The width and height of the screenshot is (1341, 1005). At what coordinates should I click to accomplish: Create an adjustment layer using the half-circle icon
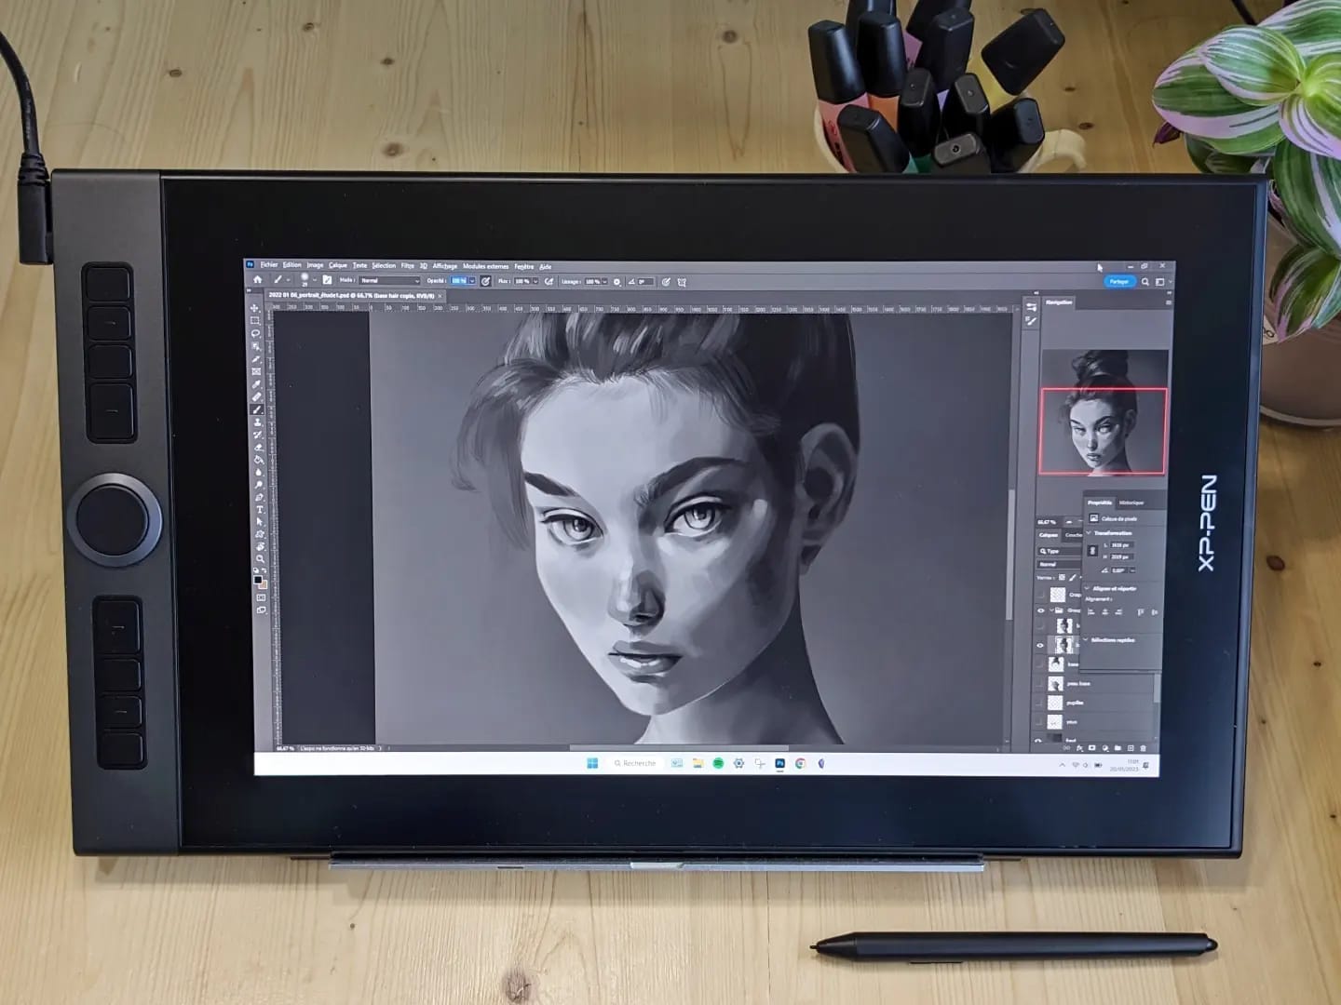tap(1104, 747)
